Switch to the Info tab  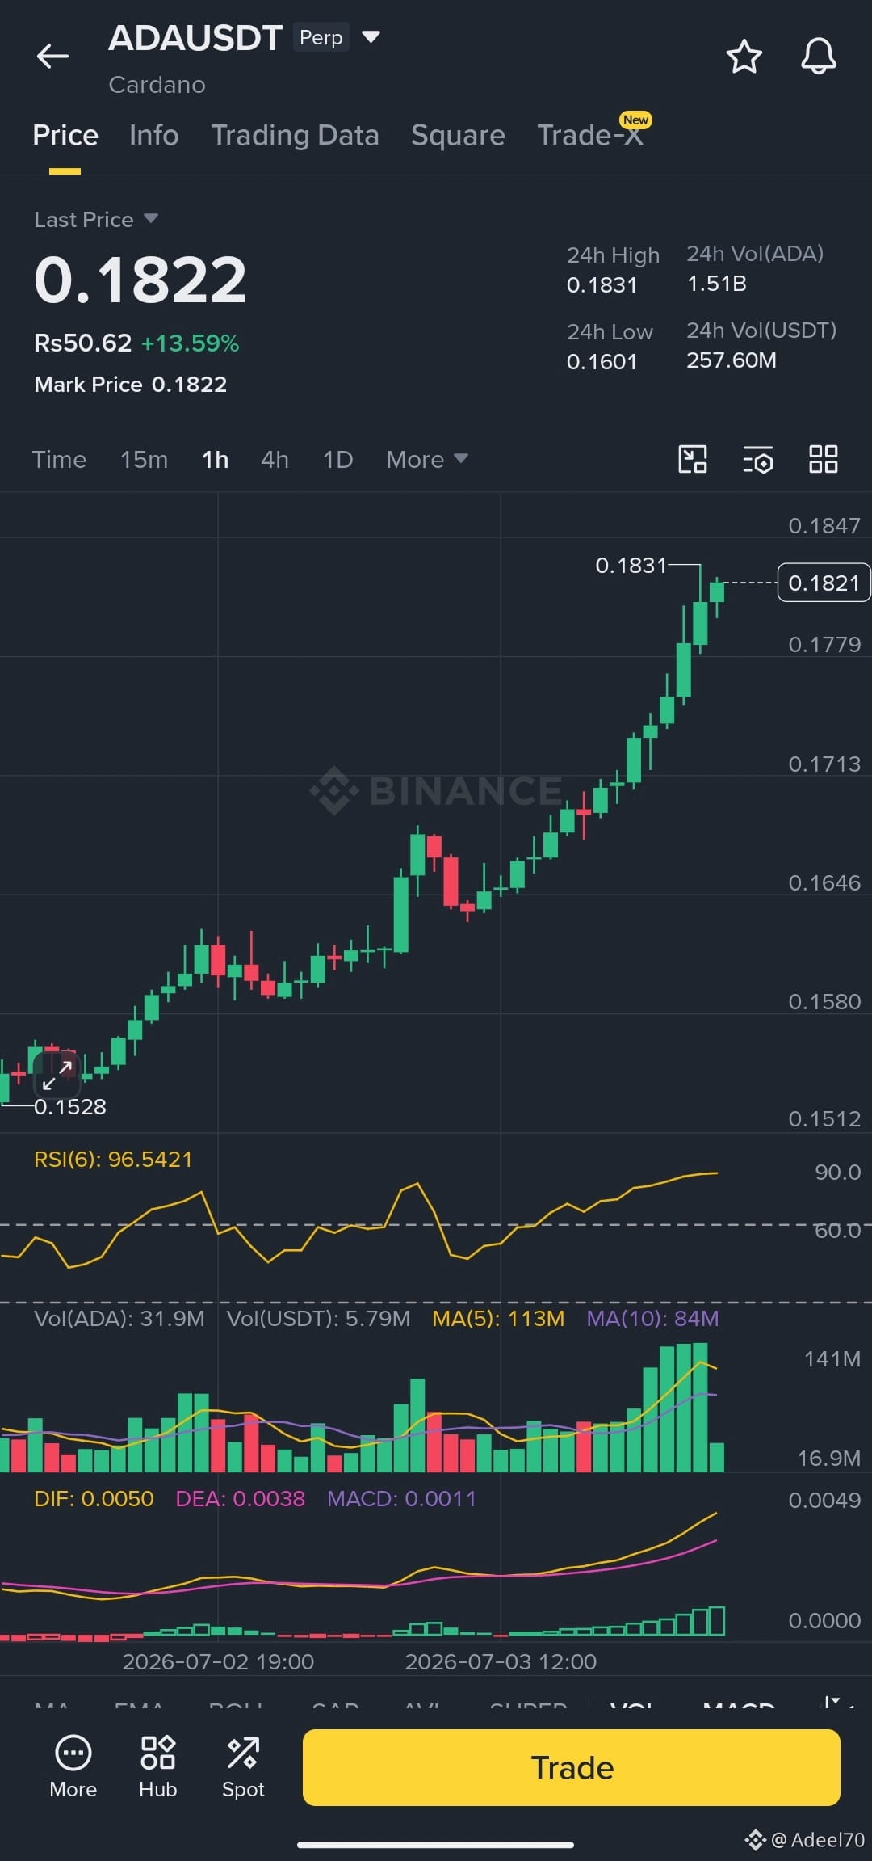click(x=153, y=135)
